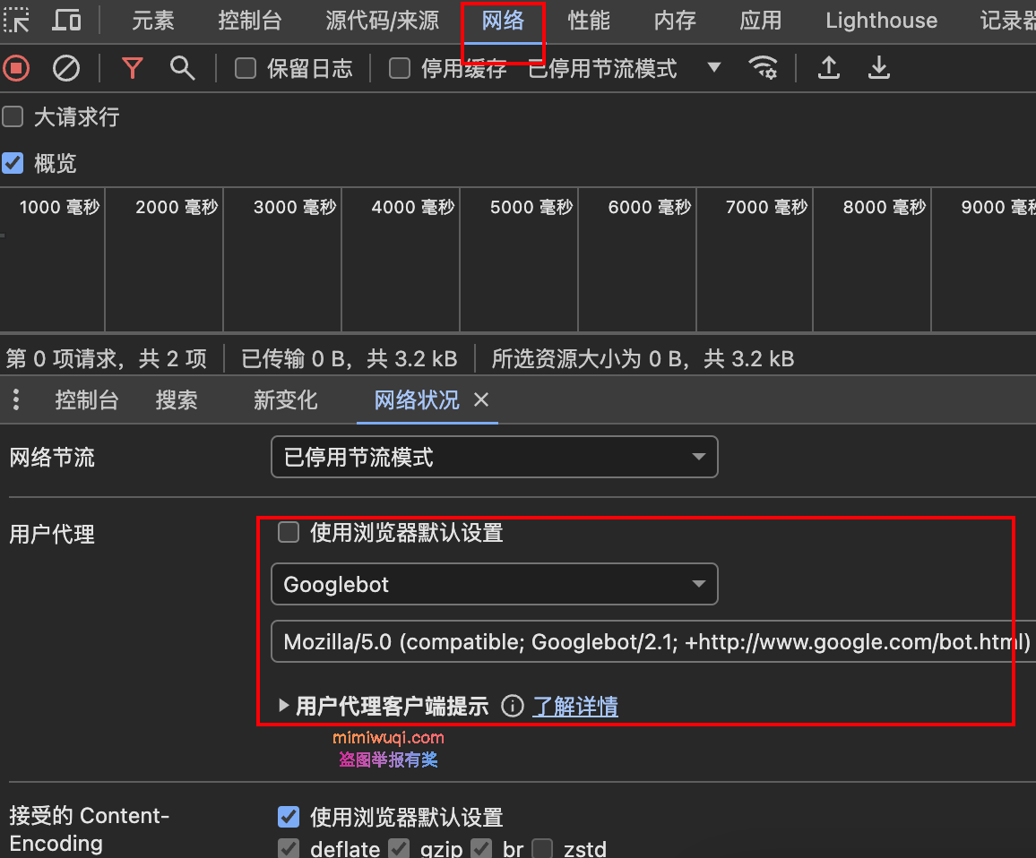Click status text 第 0 项请求，共 2 项
This screenshot has width=1036, height=858.
(107, 358)
